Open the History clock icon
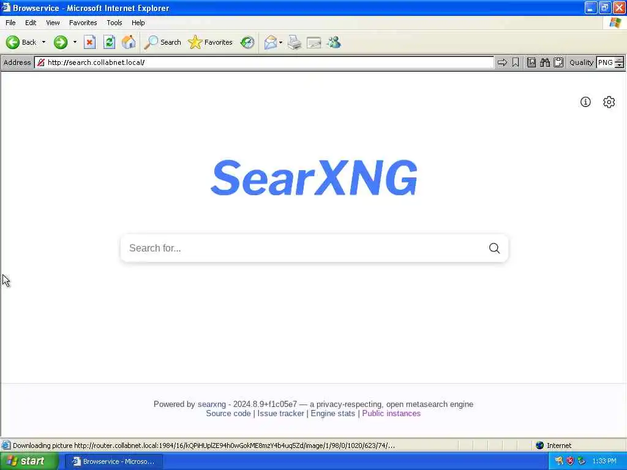627x470 pixels. (x=247, y=42)
